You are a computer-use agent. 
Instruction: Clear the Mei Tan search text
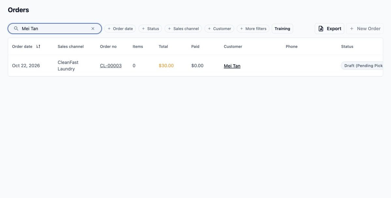pos(93,29)
